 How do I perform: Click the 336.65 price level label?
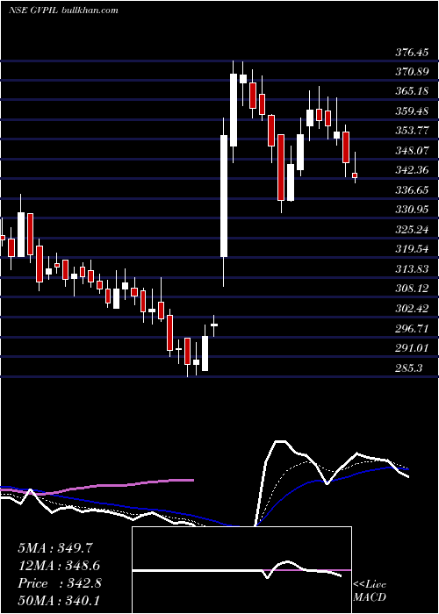[x=412, y=190]
